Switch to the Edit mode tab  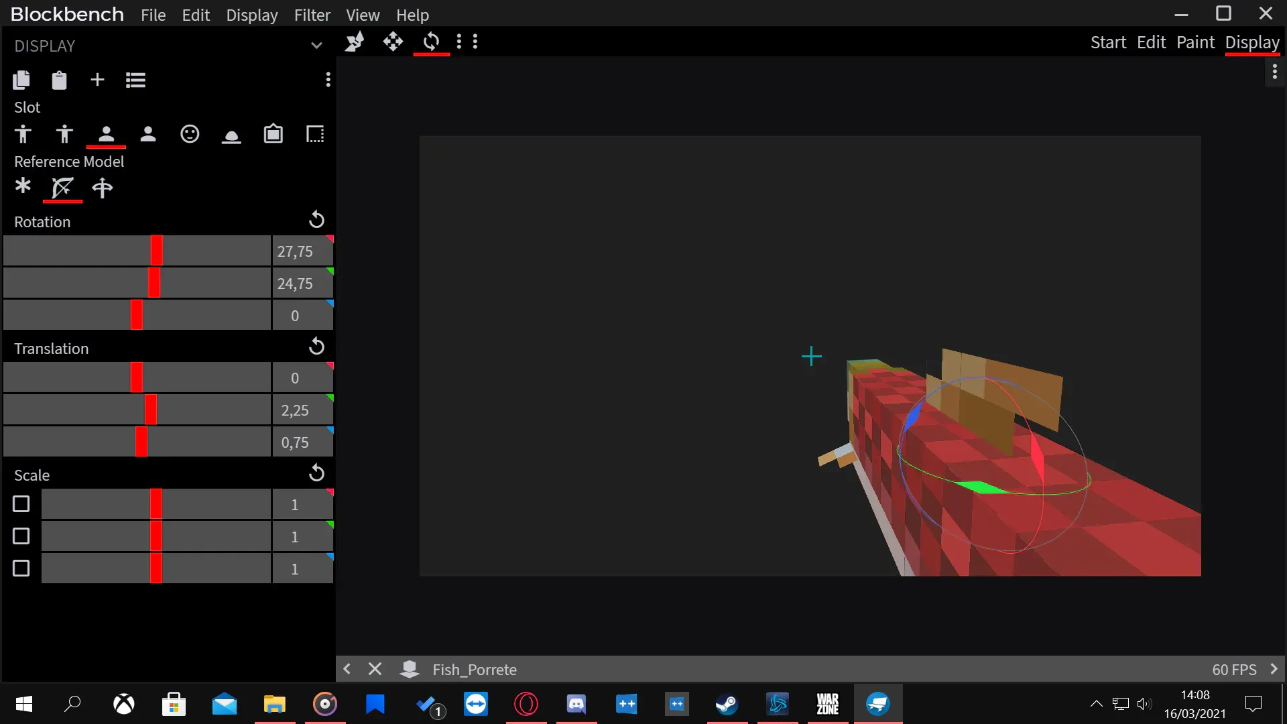click(1151, 42)
